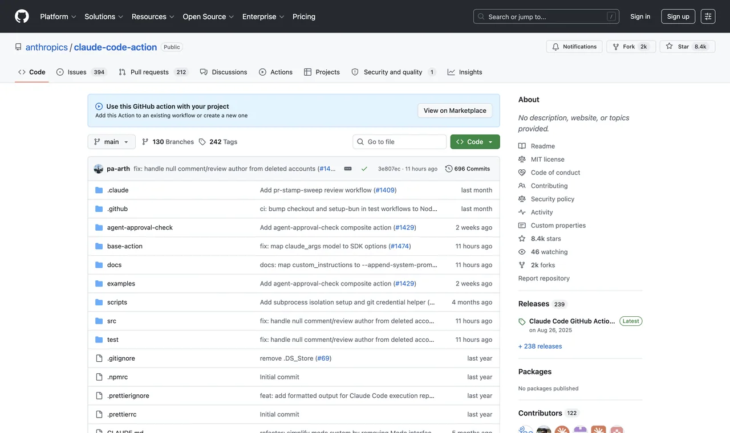The height and width of the screenshot is (433, 730).
Task: Click the Search or jump to field
Action: tap(546, 17)
